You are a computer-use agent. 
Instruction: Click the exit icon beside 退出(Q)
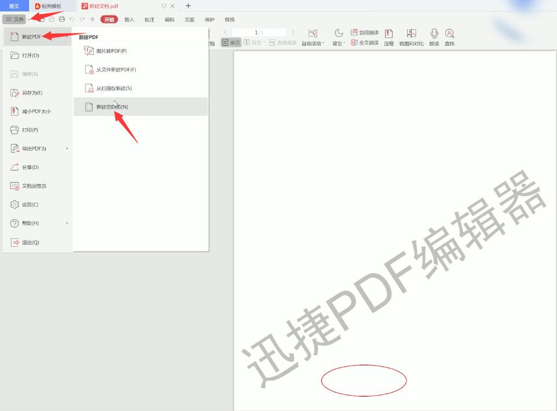pos(14,243)
